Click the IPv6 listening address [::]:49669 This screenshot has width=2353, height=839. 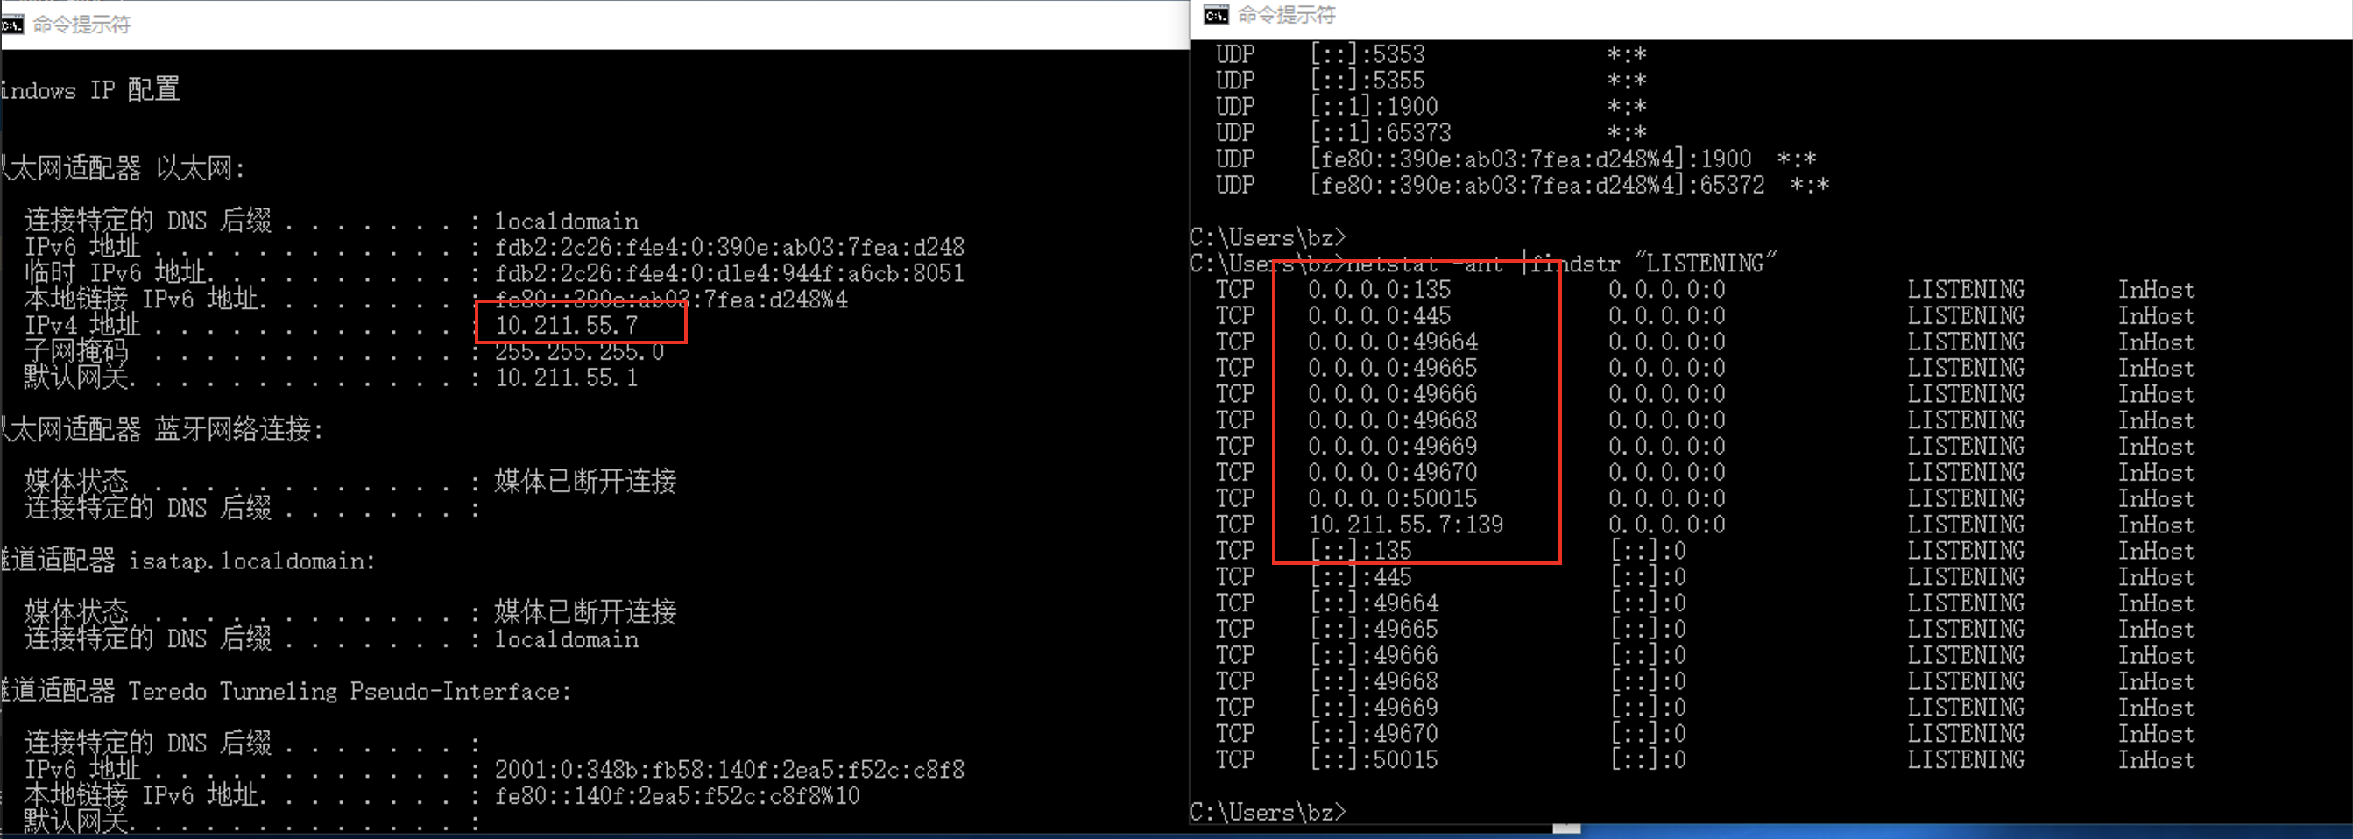(1374, 708)
